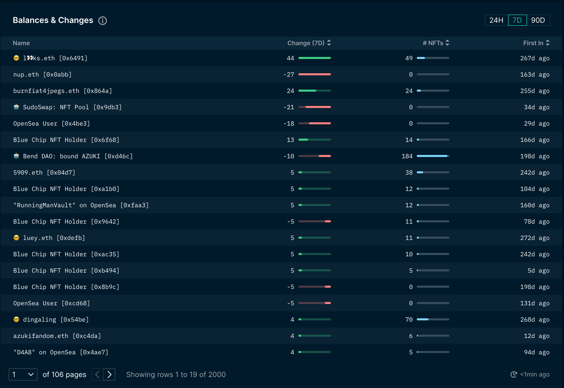Click the refresh icon next to <1min ago

click(x=514, y=374)
